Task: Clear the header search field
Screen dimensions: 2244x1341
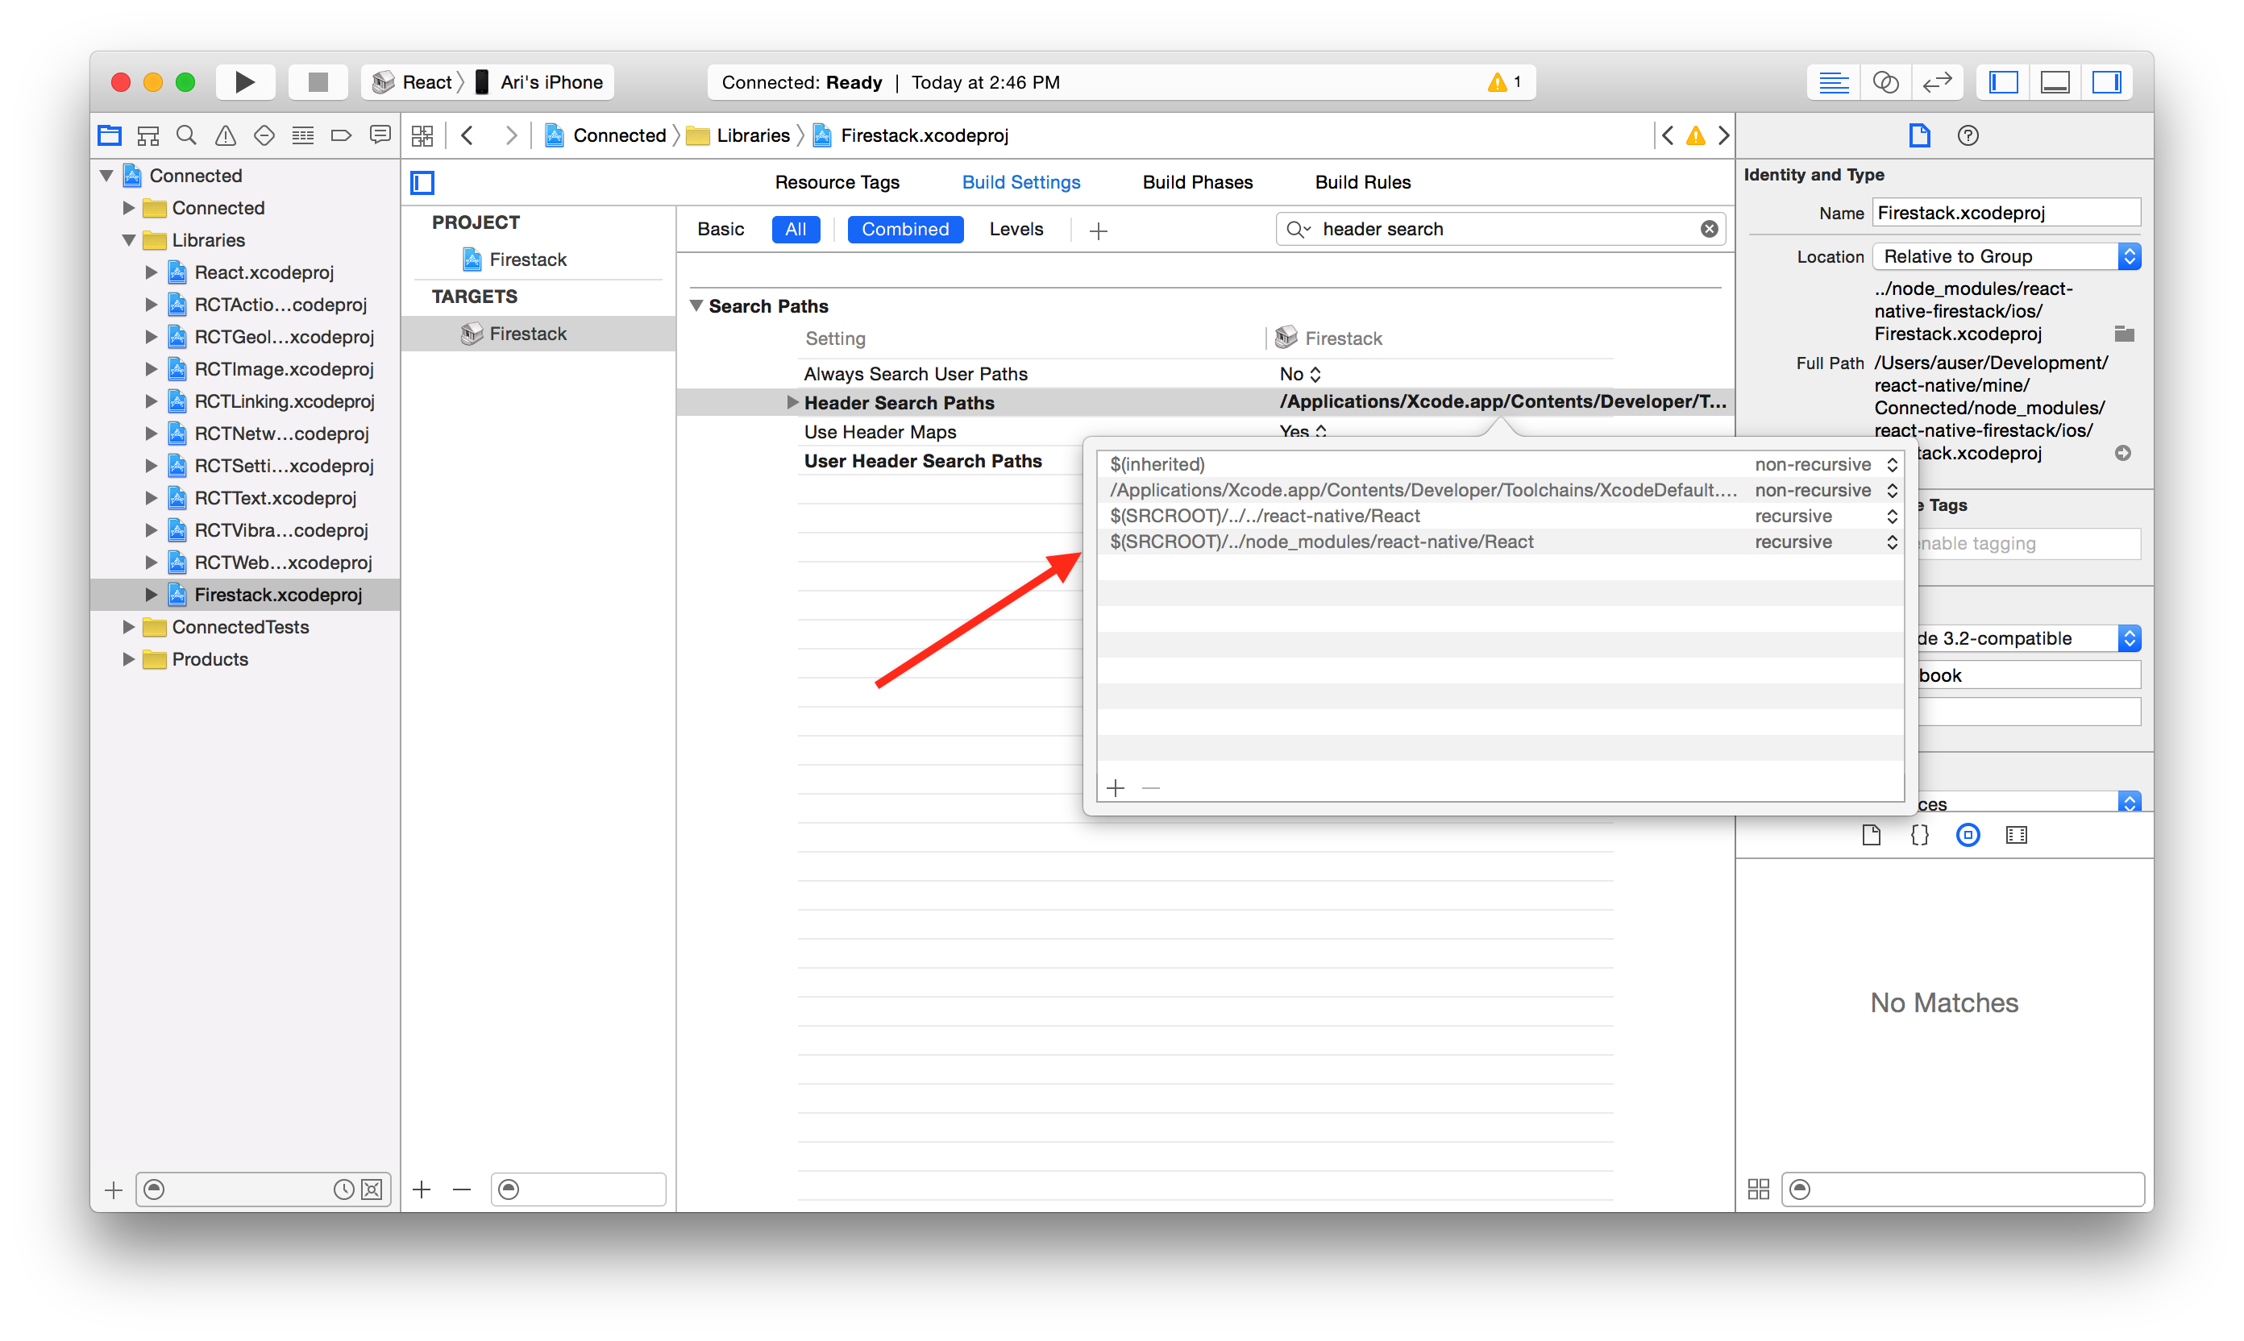Action: click(x=1708, y=229)
